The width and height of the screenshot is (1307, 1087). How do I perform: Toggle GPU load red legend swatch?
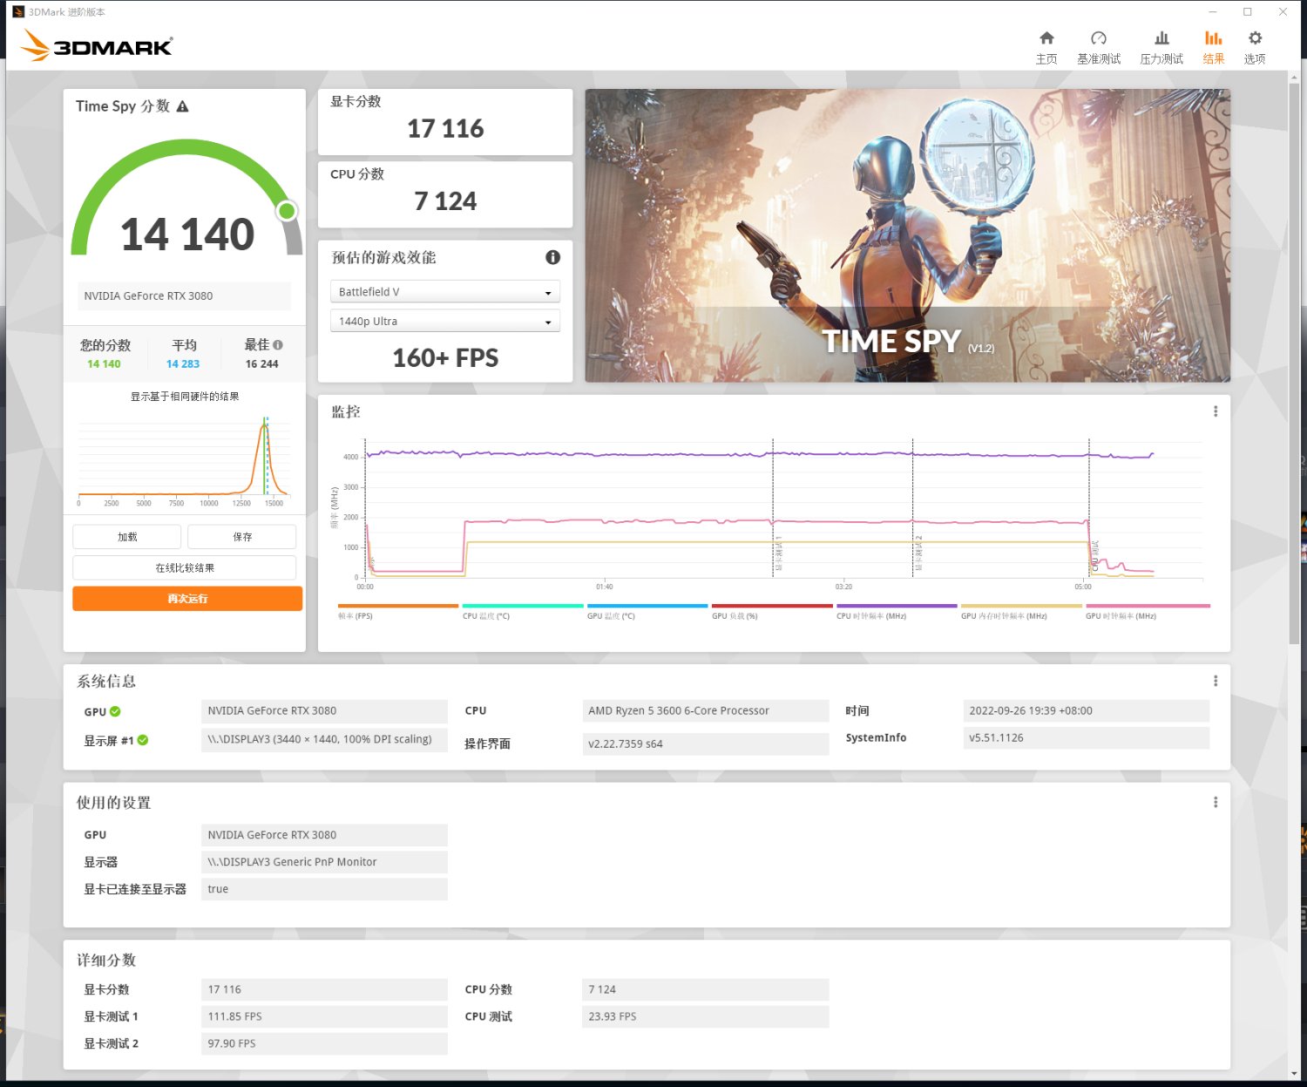pyautogui.click(x=772, y=606)
